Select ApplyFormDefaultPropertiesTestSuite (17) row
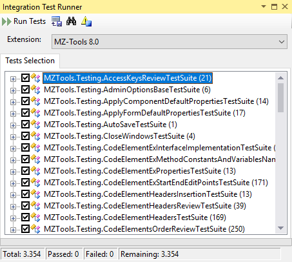 (144, 113)
